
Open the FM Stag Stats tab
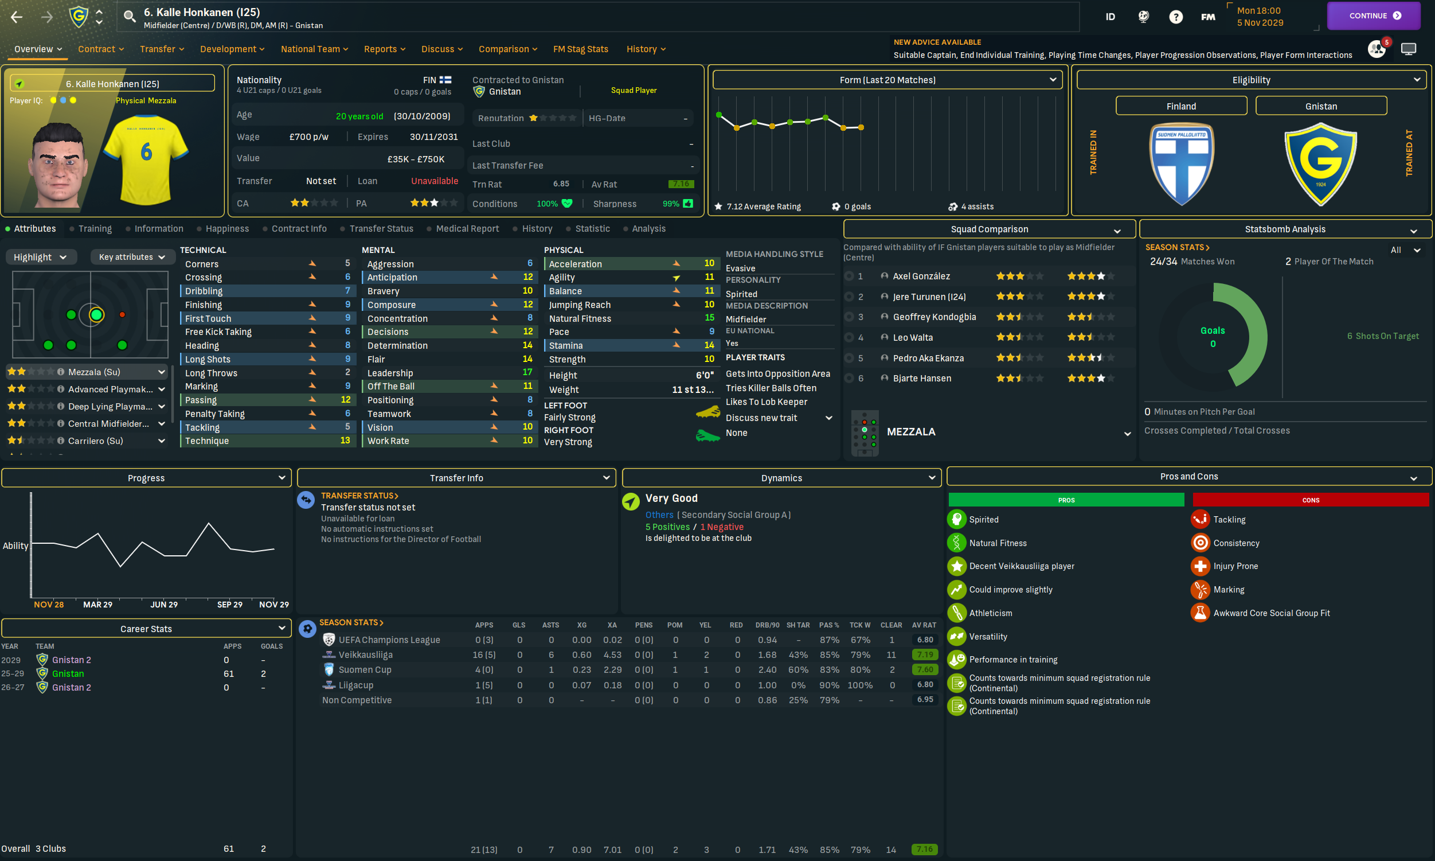[x=580, y=49]
